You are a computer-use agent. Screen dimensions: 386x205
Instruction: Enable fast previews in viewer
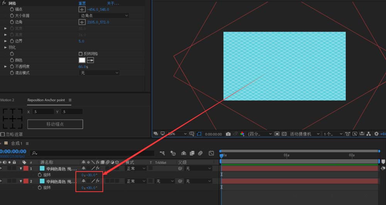355,134
